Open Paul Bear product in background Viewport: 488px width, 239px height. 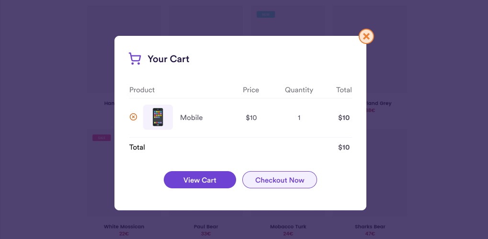(x=206, y=227)
